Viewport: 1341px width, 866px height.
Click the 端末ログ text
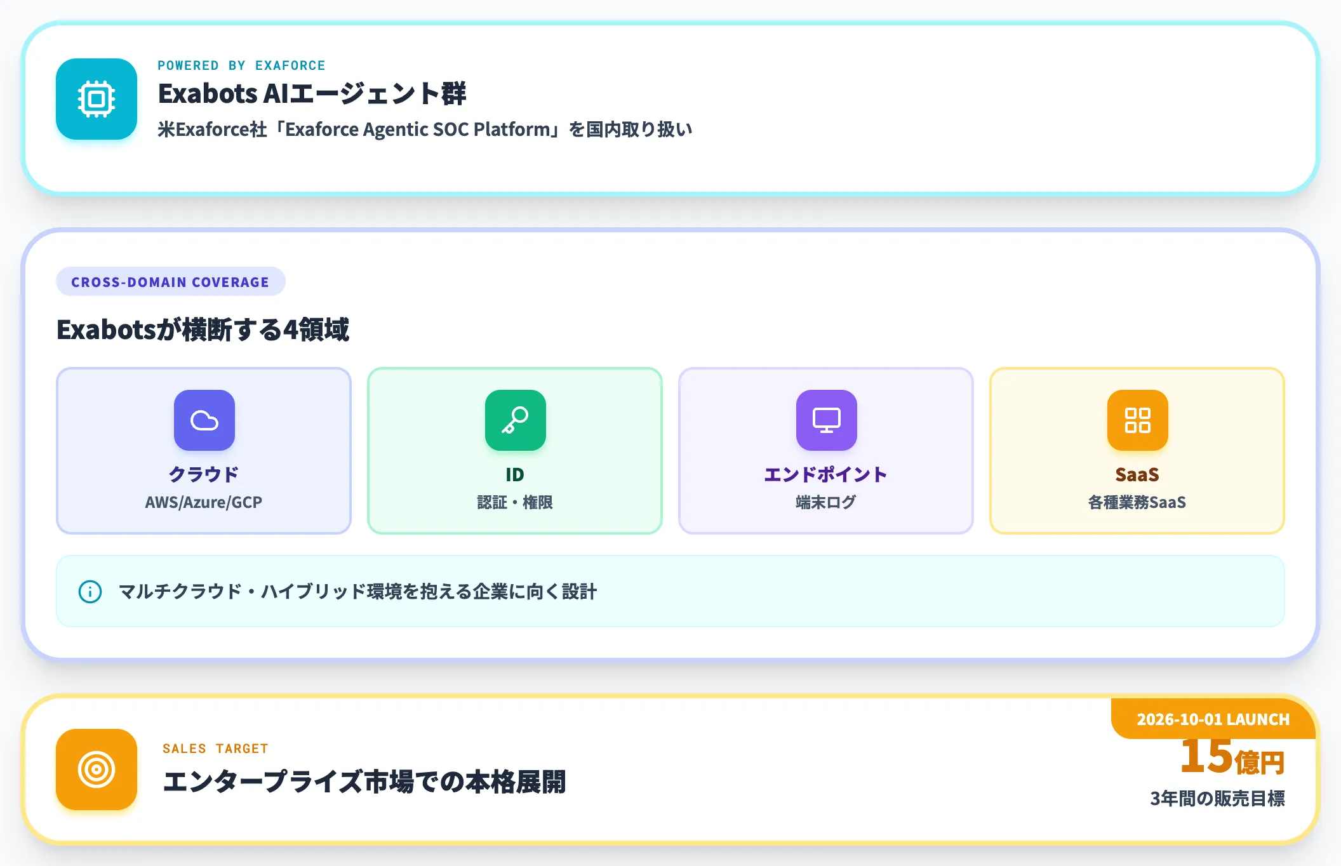coord(826,502)
